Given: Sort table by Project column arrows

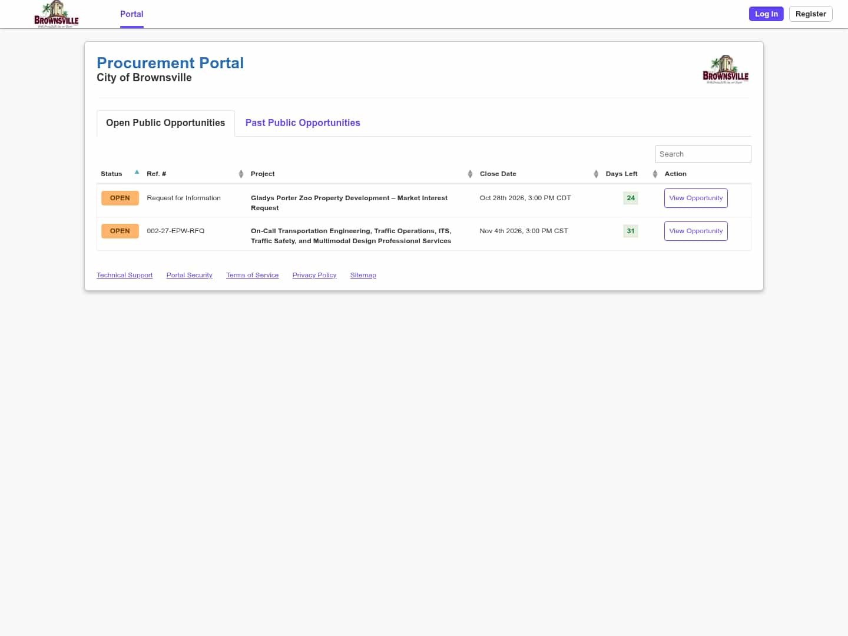Looking at the screenshot, I should click(x=470, y=174).
